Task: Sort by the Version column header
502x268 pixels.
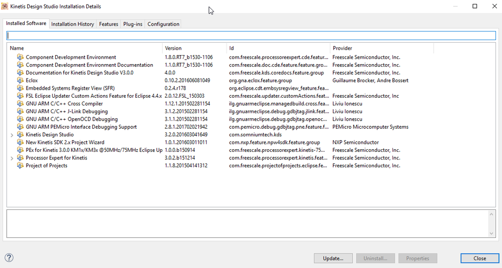Action: (x=194, y=48)
